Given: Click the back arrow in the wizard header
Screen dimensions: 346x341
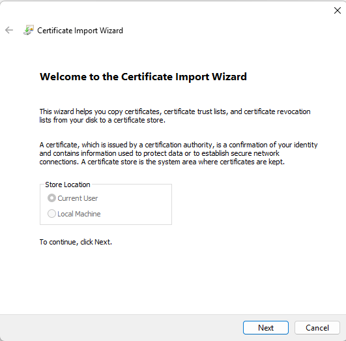Looking at the screenshot, I should click(9, 30).
